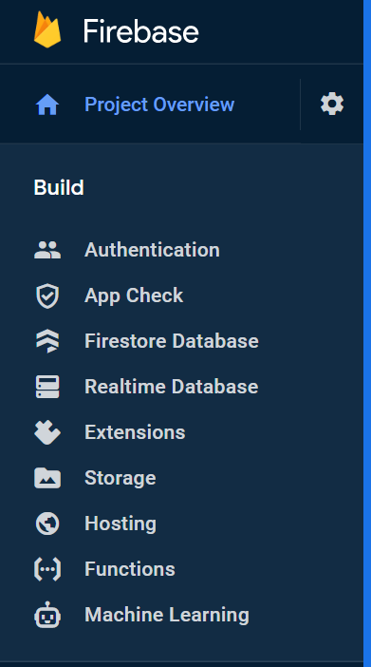Click the Hosting globe icon
Image resolution: width=371 pixels, height=667 pixels.
47,524
